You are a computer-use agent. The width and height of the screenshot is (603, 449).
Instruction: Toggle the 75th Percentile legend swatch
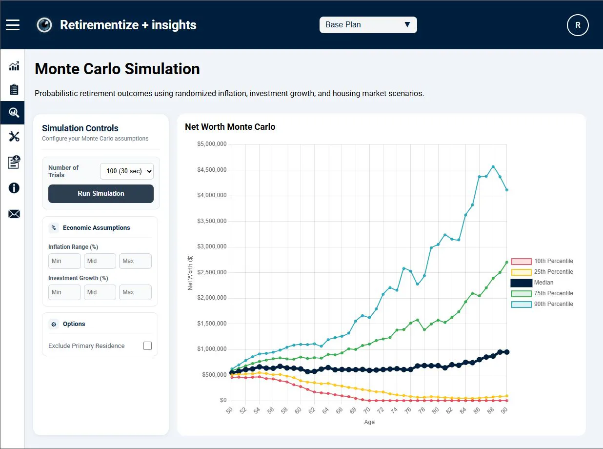pyautogui.click(x=521, y=293)
